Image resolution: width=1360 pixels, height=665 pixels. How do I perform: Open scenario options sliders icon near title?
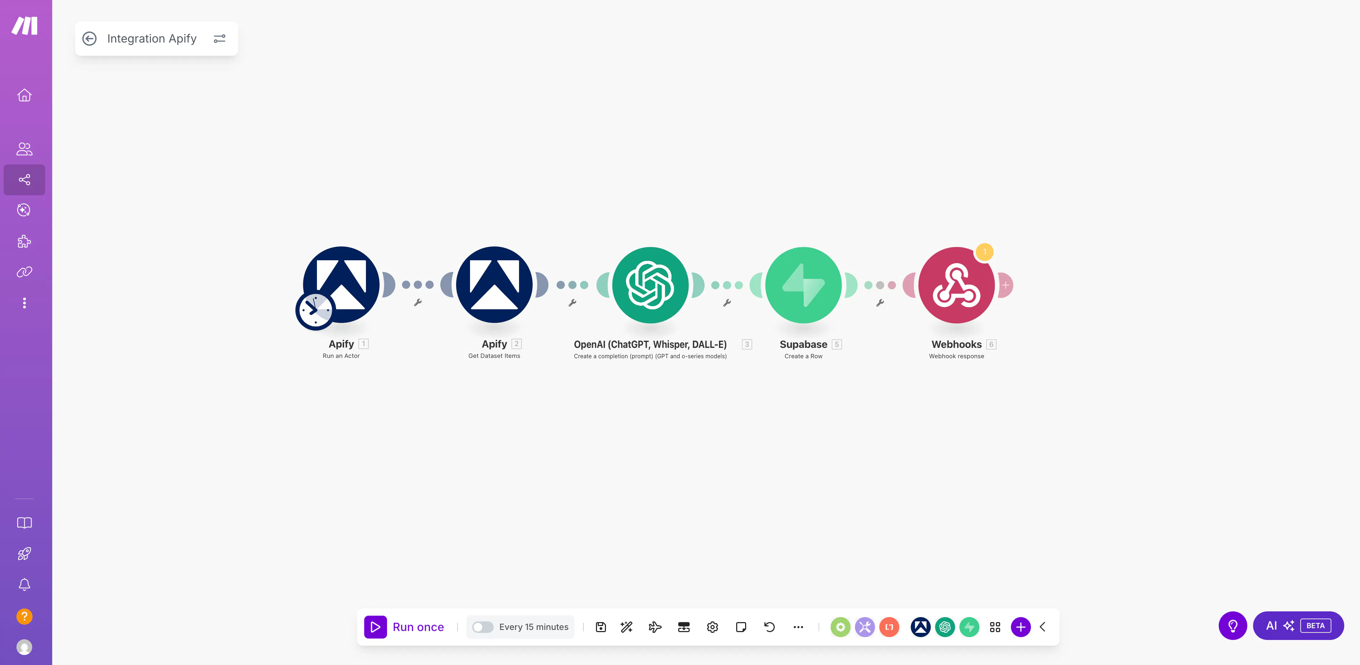click(x=220, y=39)
